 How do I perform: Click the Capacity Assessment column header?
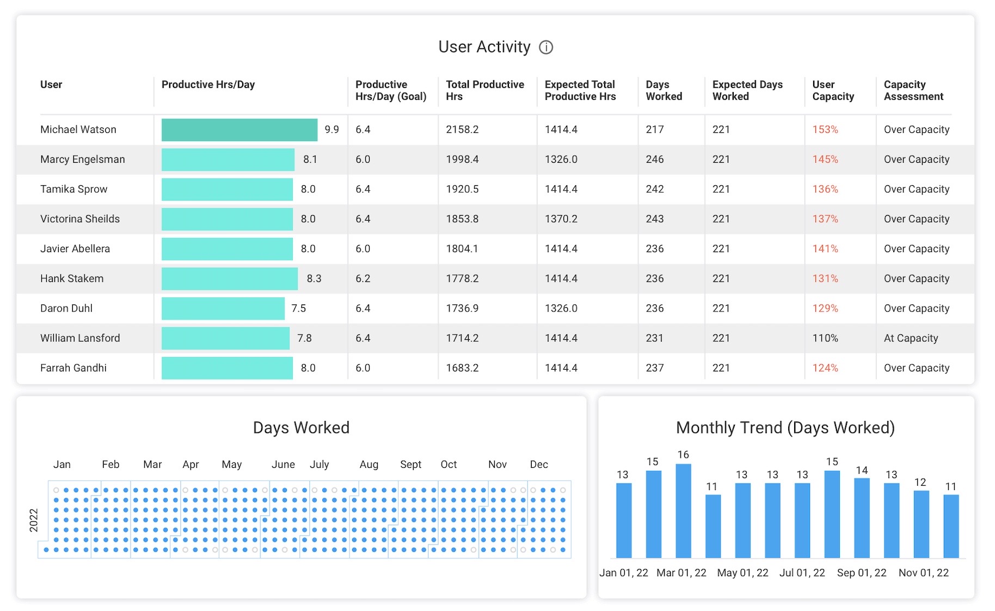tap(913, 90)
